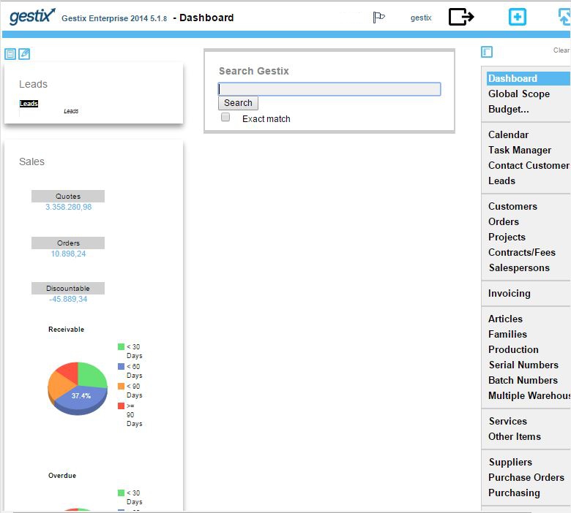
Task: Click the orange < 90 Days legend swatch
Action: (x=121, y=386)
